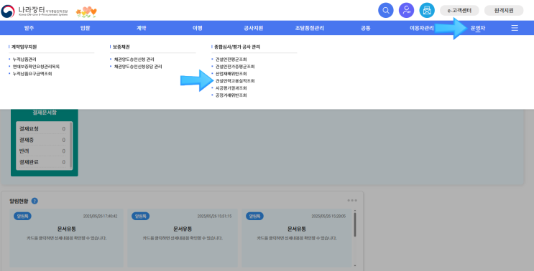Viewport: 534px width, 271px height.
Task: Open 시공평가결과조회 submenu link
Action: (x=231, y=88)
